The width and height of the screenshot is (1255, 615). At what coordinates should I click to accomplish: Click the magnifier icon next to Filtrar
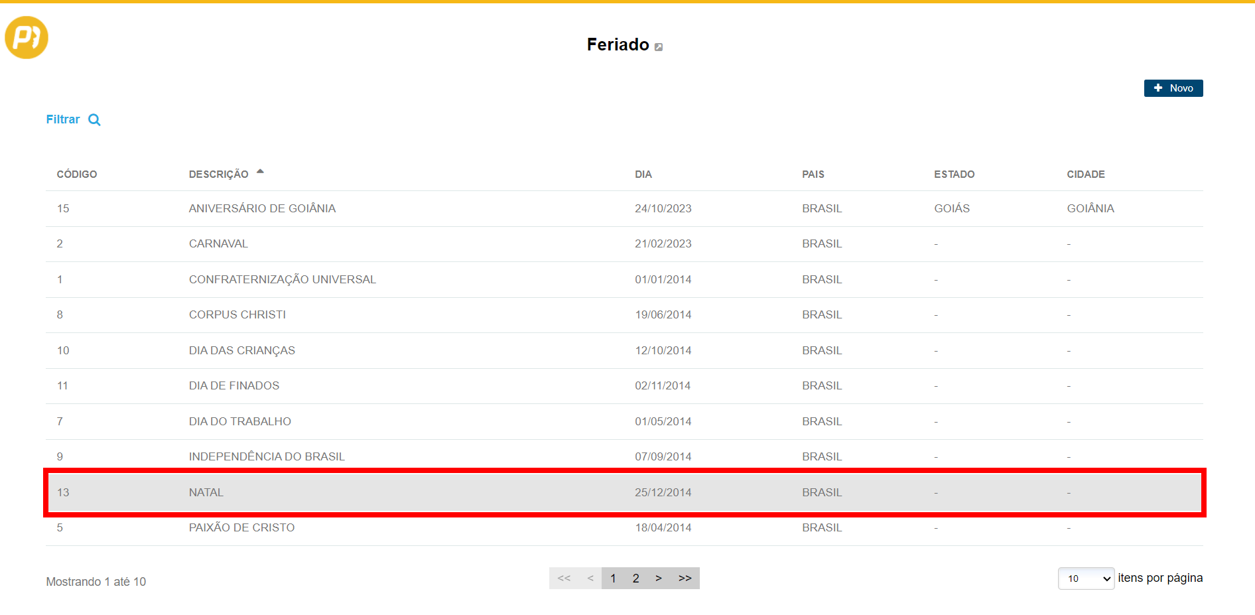94,120
